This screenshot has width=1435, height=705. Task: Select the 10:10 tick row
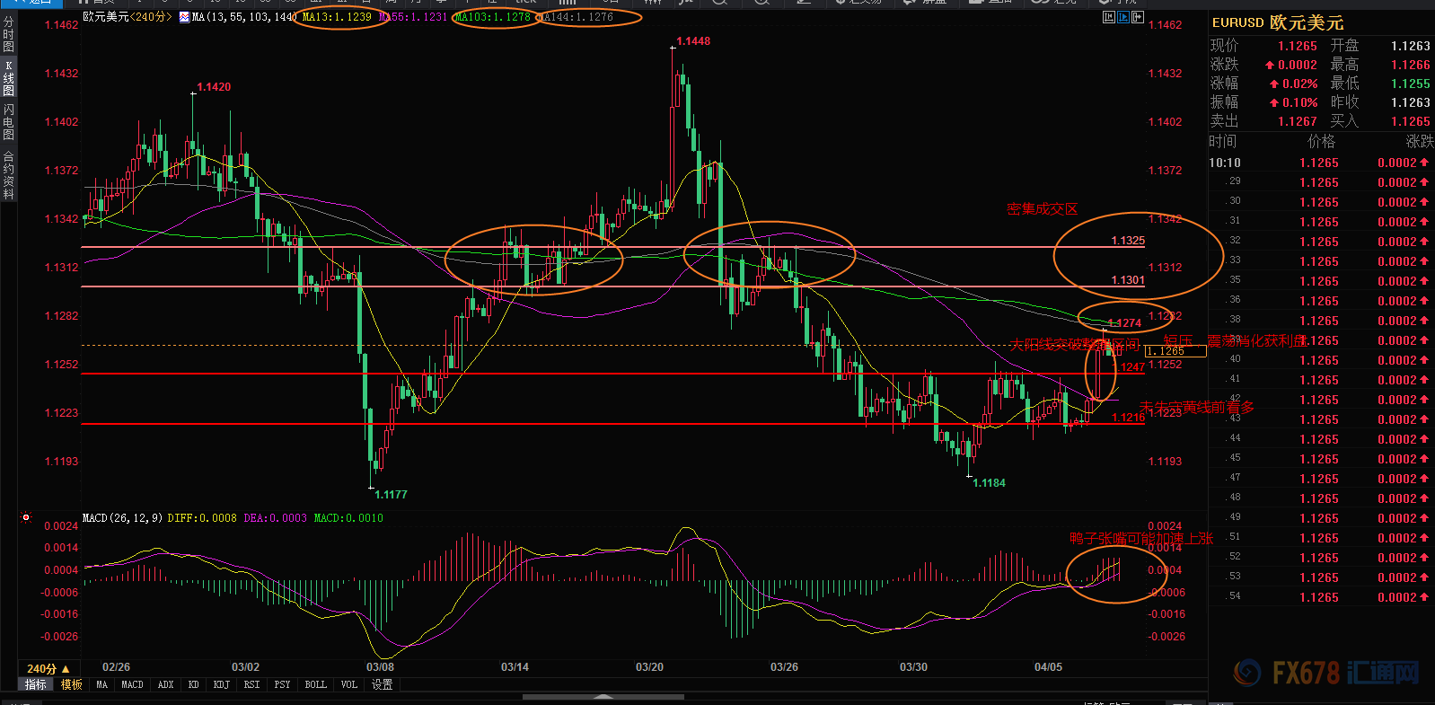tap(1321, 163)
